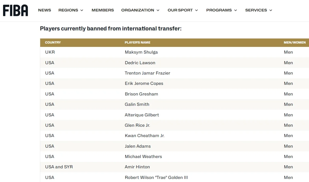Open the Services dropdown menu

pos(259,10)
